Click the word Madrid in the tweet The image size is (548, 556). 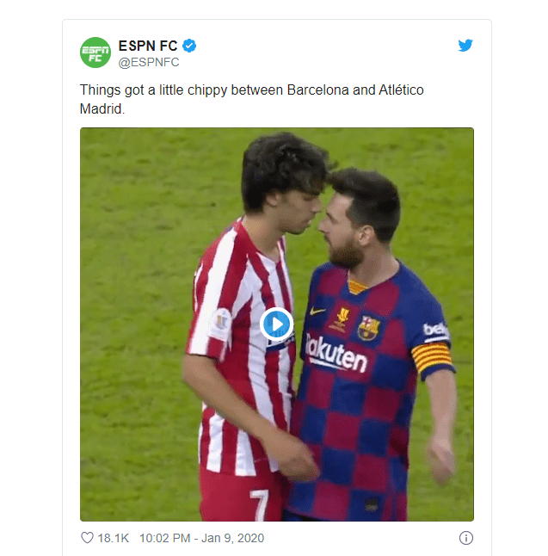coord(101,108)
